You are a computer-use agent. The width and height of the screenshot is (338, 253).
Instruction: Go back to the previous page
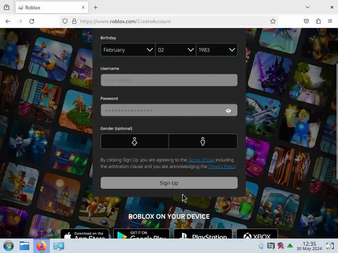click(8, 21)
